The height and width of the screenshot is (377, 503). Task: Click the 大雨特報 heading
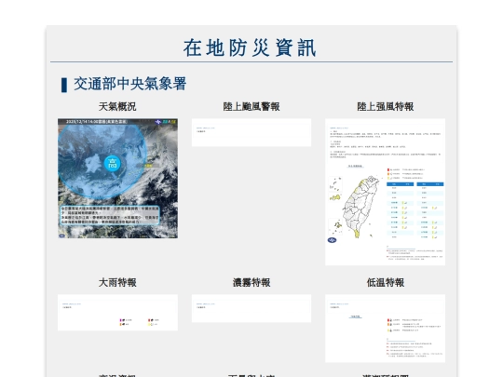pyautogui.click(x=117, y=283)
